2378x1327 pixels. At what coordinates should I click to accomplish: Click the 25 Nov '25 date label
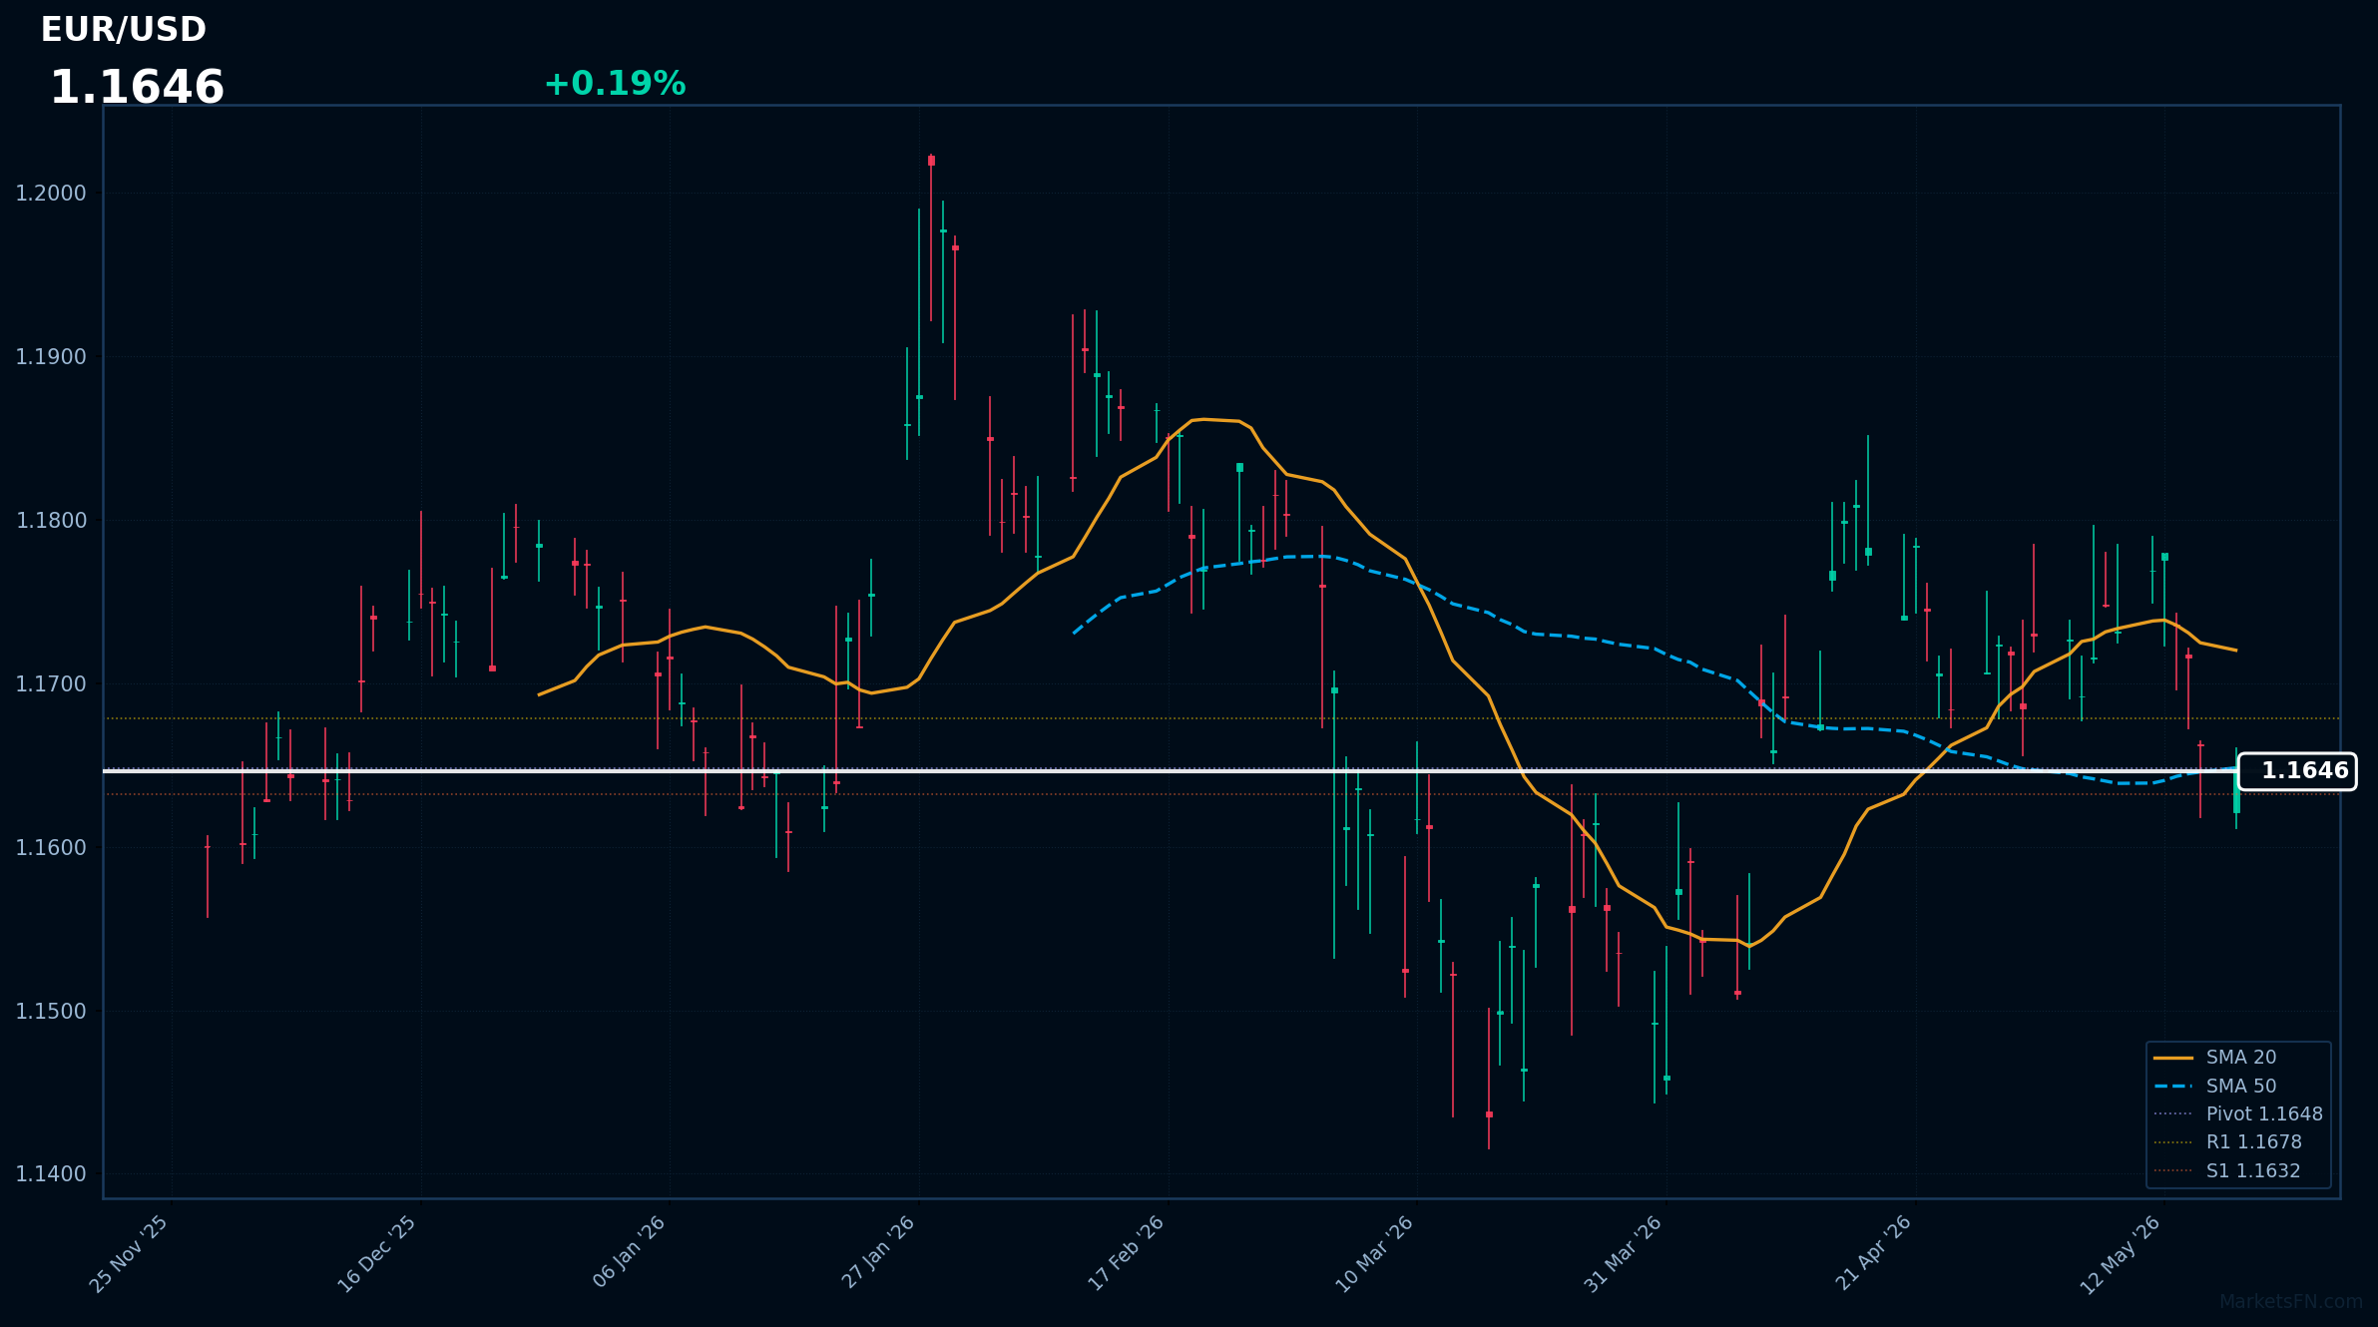click(x=130, y=1254)
